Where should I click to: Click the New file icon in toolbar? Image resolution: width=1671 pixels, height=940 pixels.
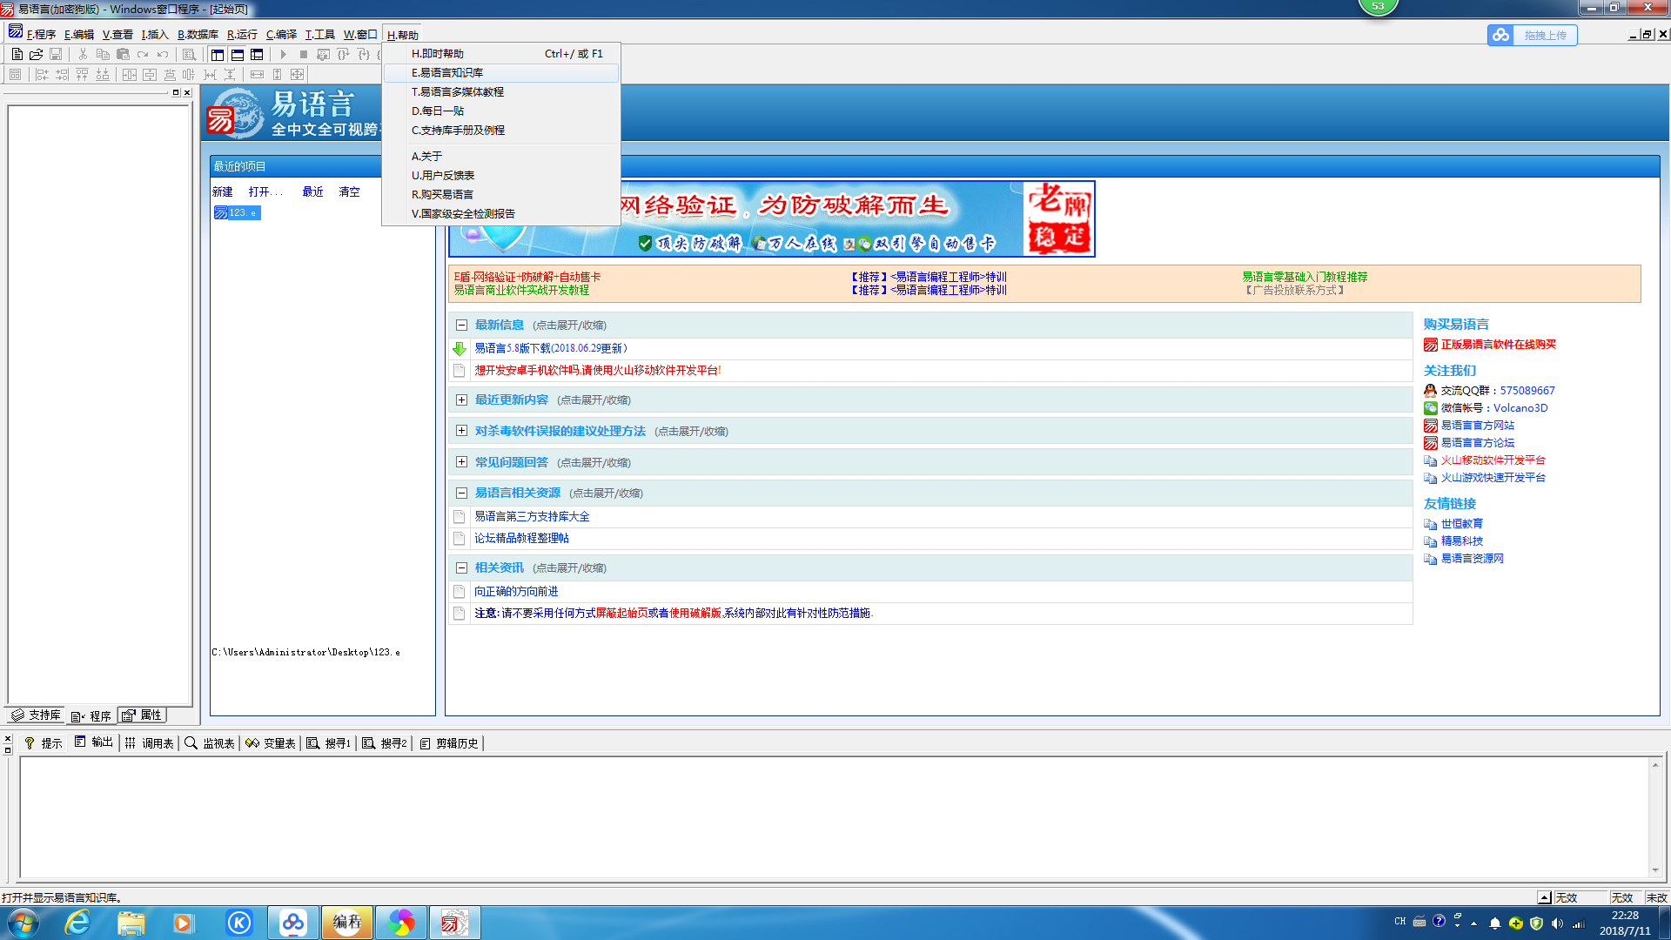(17, 54)
